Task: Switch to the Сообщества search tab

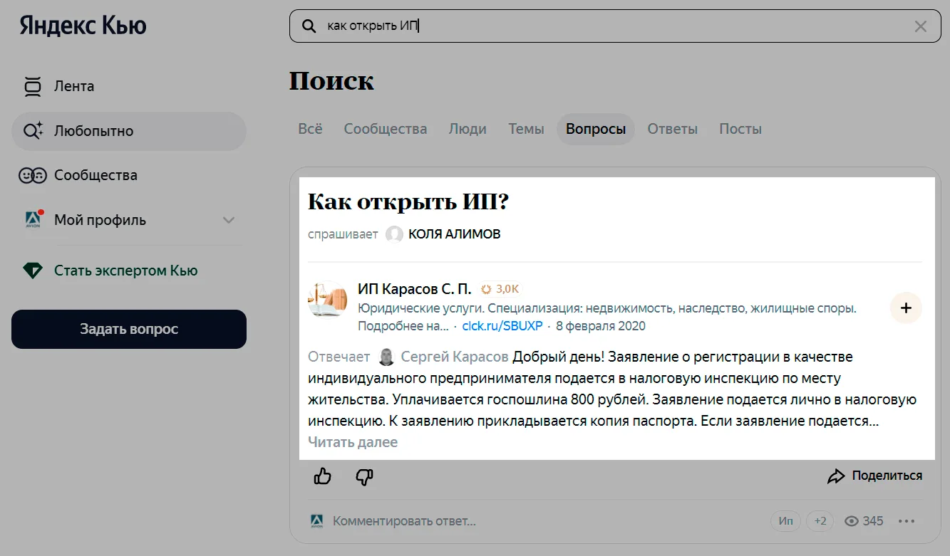Action: [x=386, y=129]
